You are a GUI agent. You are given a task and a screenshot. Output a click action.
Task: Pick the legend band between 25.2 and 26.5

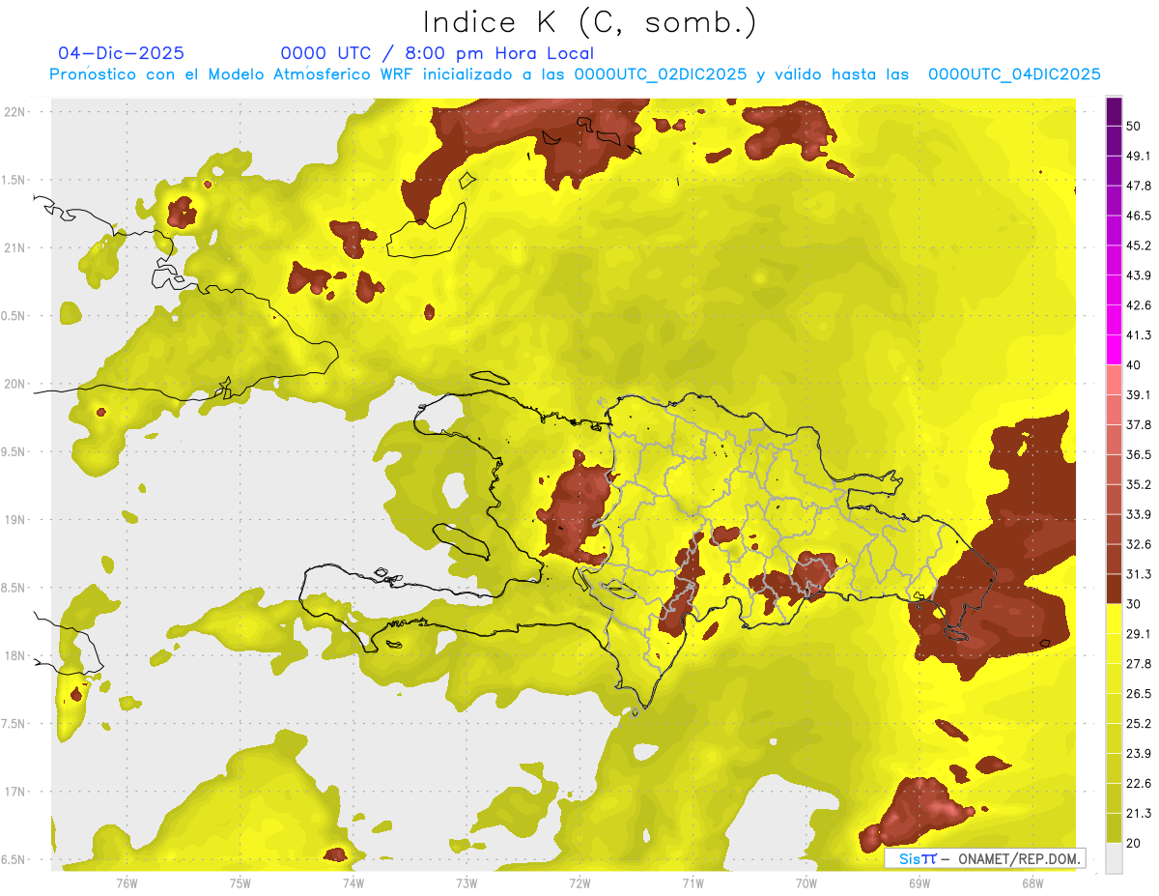click(x=1115, y=708)
